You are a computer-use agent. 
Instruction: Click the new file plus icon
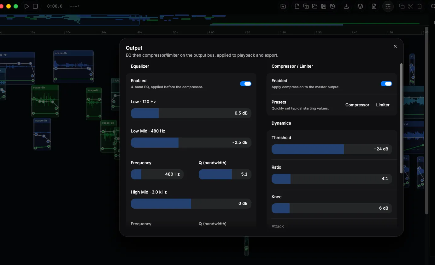point(297,6)
